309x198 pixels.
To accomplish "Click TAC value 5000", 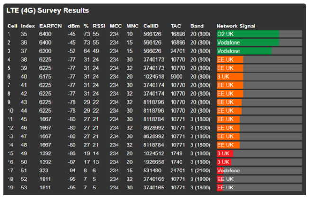I will click(176, 77).
